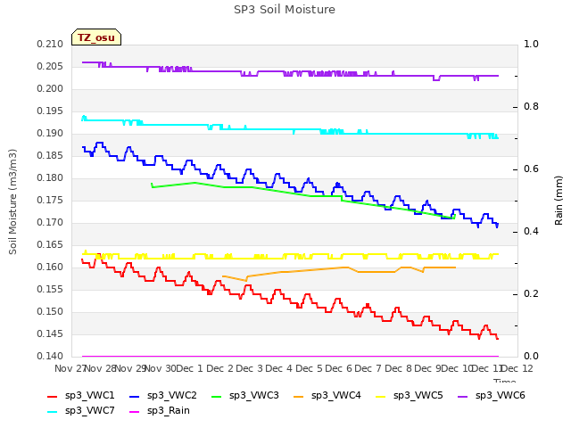Click the 0.180 left axis tick label
571x428 pixels.
point(50,178)
